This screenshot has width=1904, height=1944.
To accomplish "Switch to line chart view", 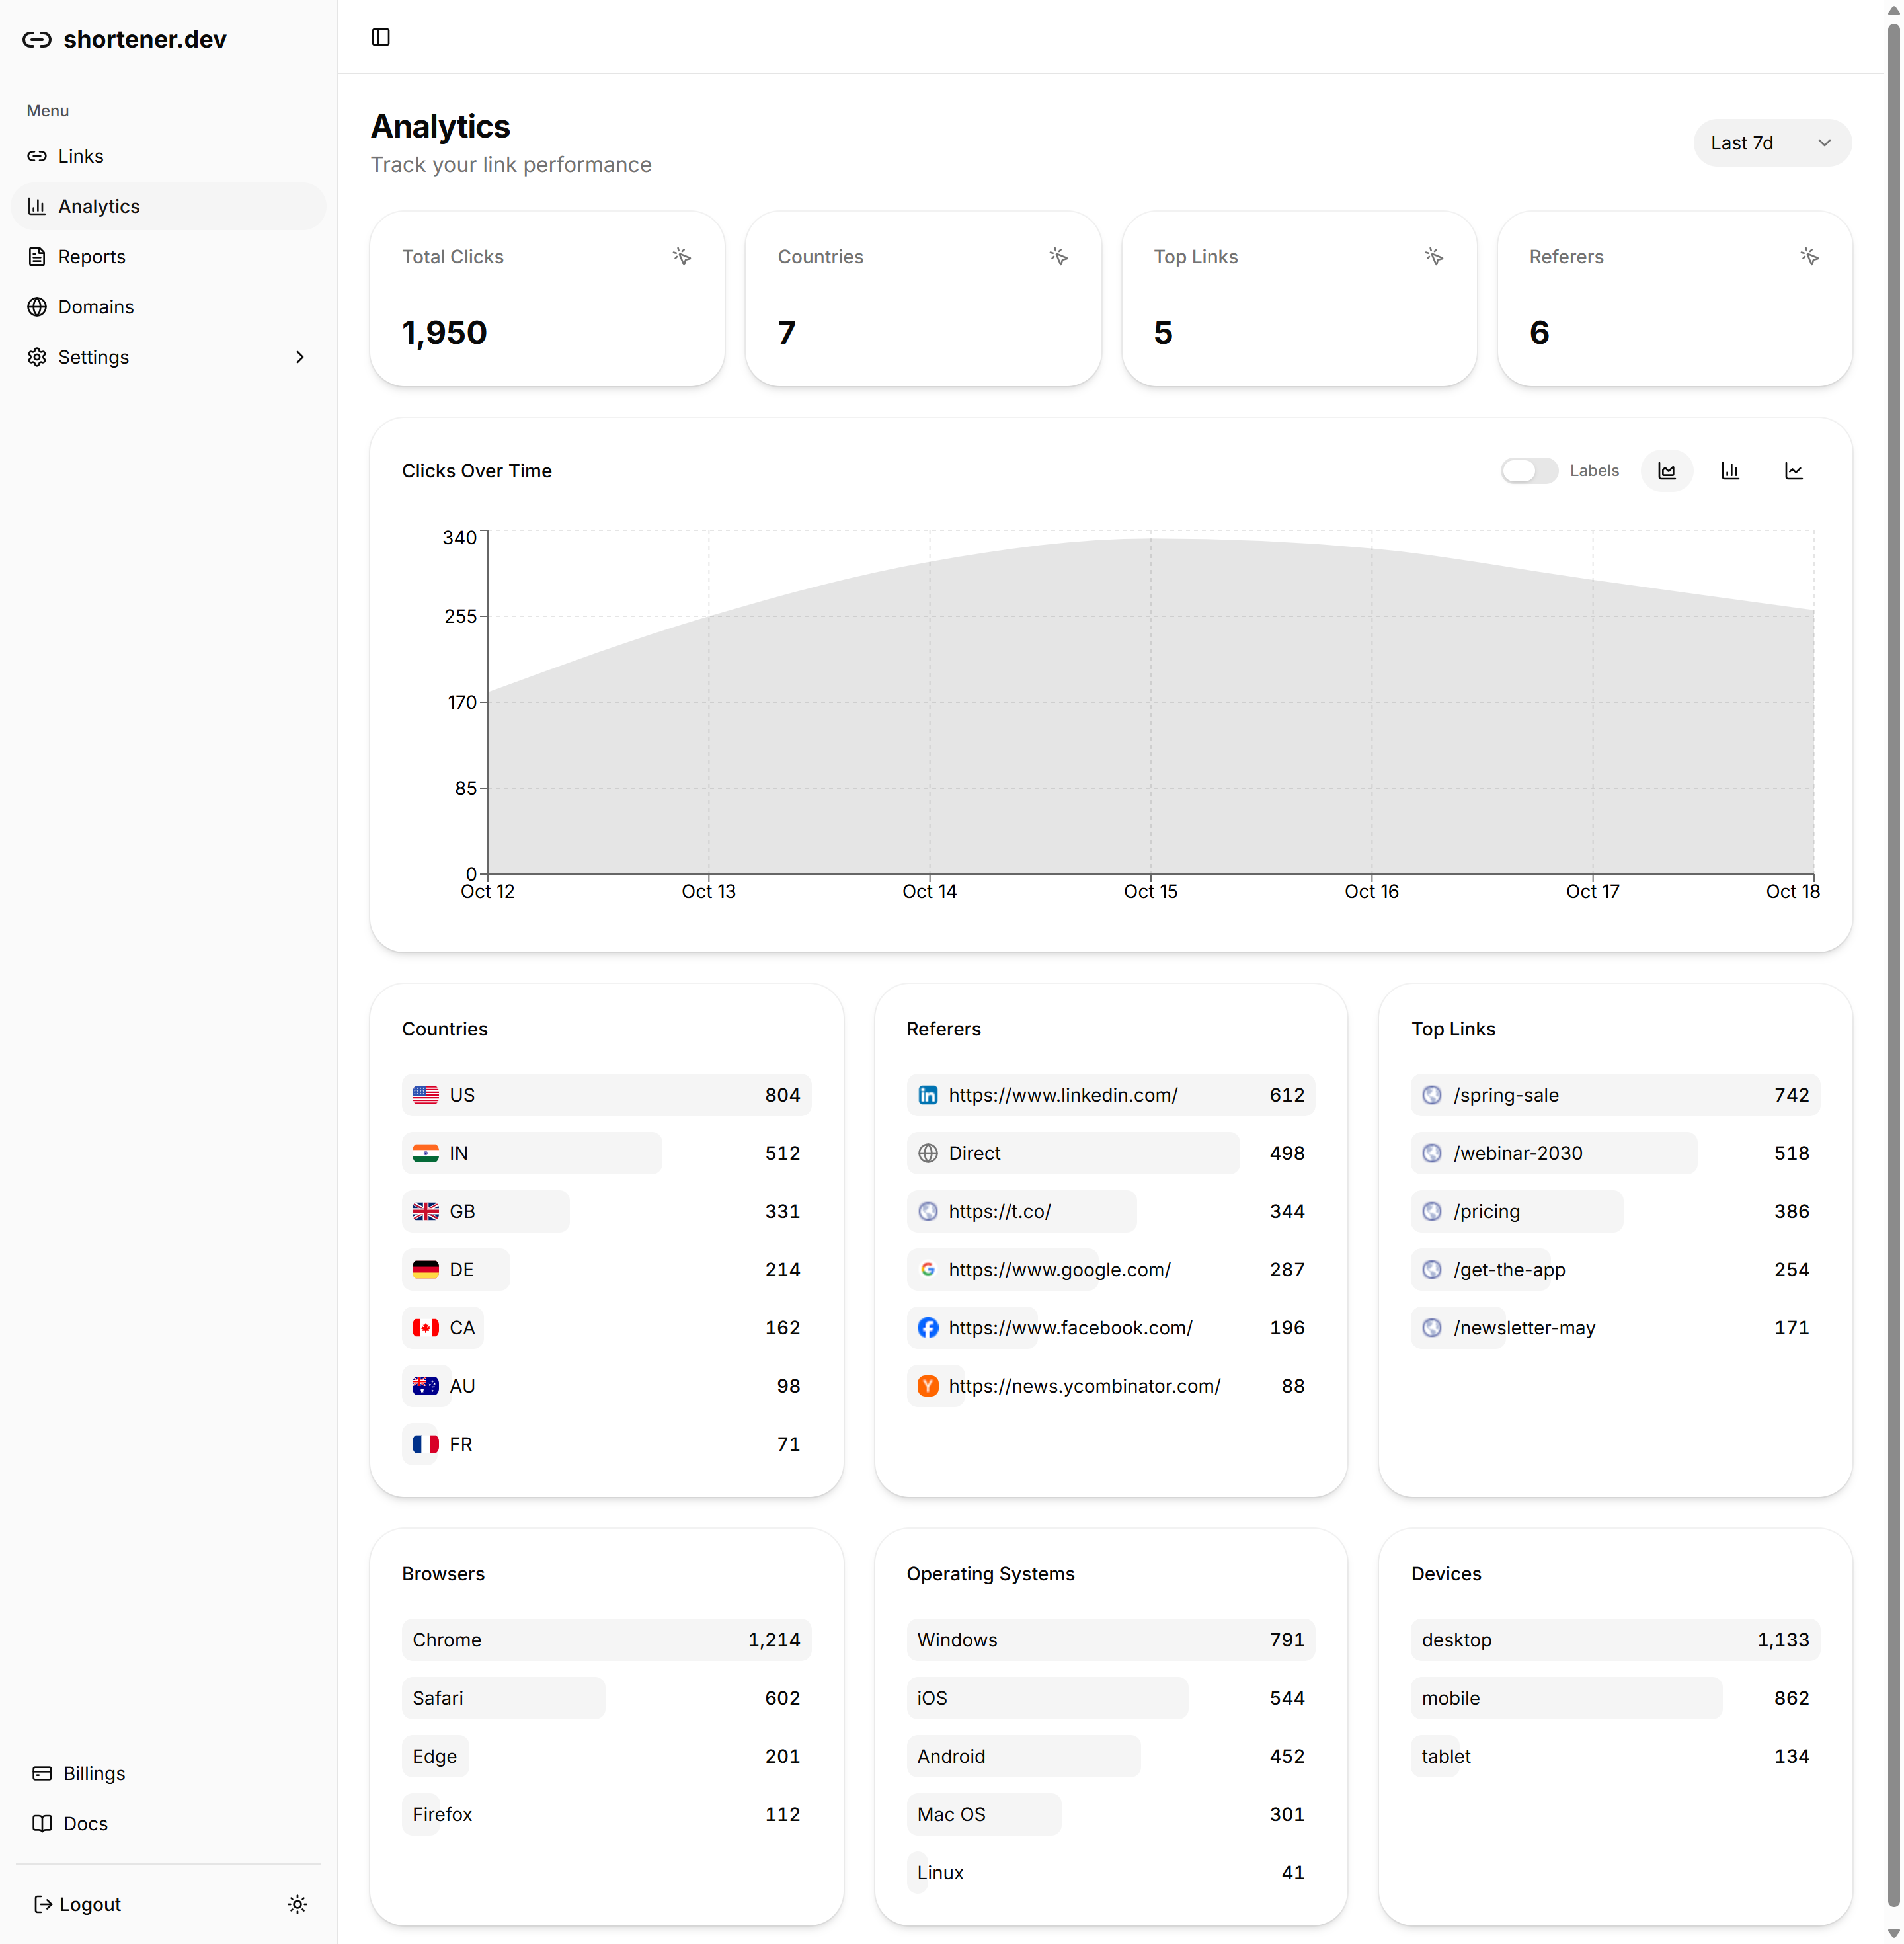I will point(1794,471).
